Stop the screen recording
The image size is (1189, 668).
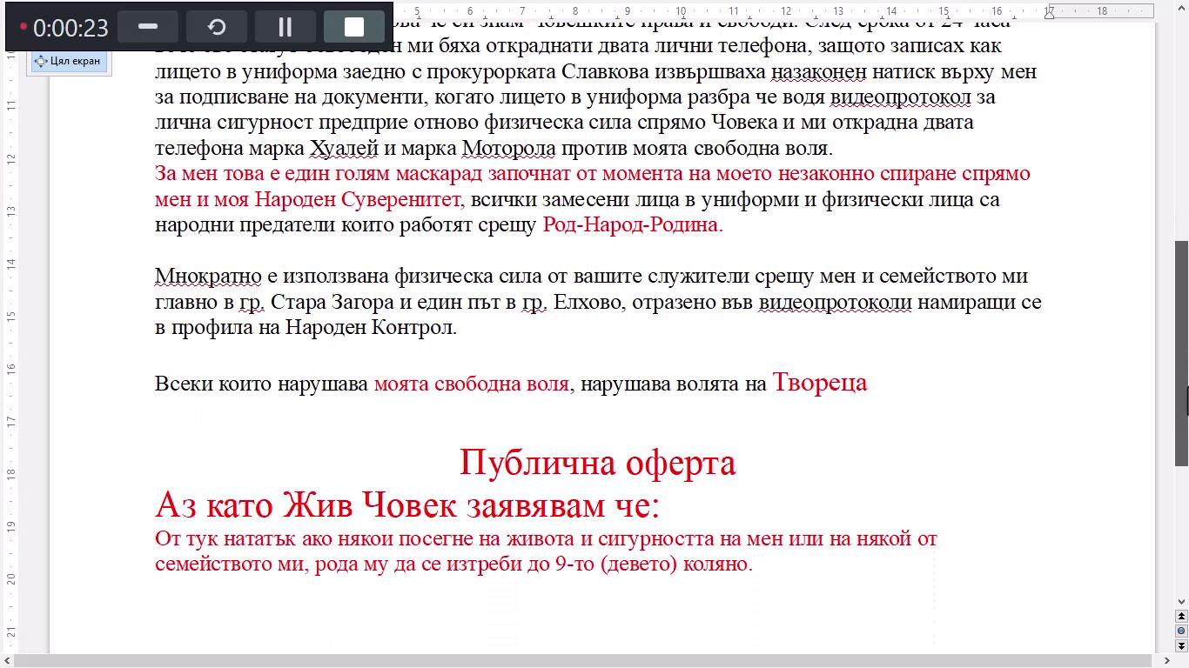tap(353, 27)
